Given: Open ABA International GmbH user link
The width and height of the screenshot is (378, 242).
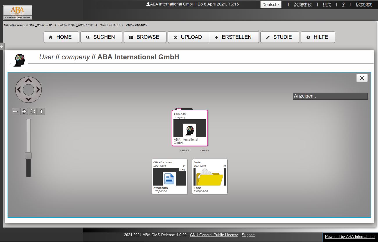Looking at the screenshot, I should click(172, 4).
